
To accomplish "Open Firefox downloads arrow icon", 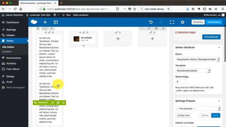I will pos(188,9).
